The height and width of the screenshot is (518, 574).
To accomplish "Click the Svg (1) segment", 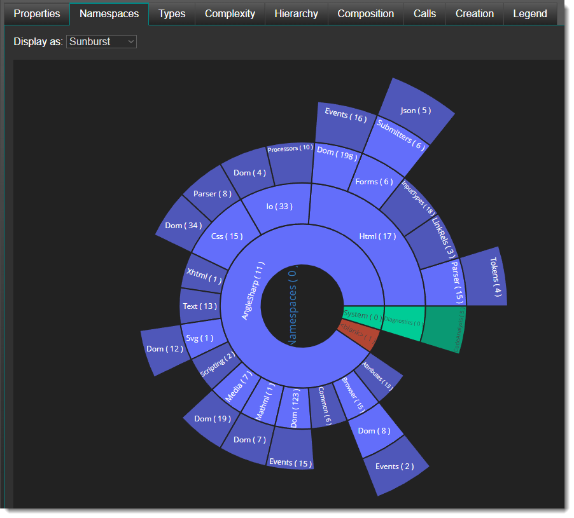I will (202, 338).
